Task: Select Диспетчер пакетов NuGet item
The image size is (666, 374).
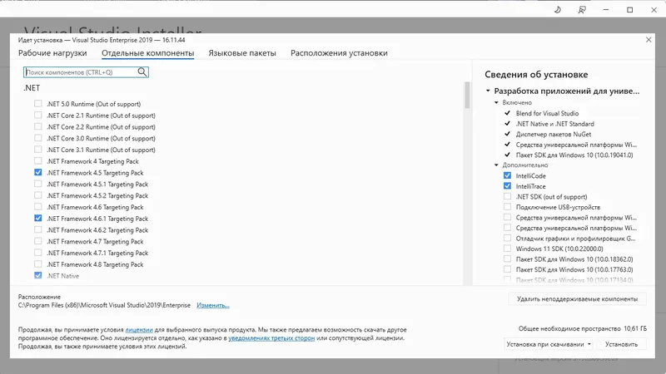Action: coord(554,134)
